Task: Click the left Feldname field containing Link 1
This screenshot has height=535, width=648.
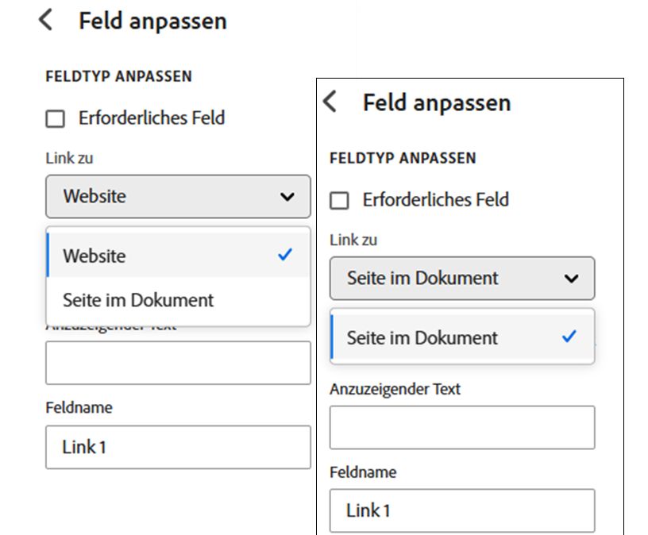Action: click(178, 447)
